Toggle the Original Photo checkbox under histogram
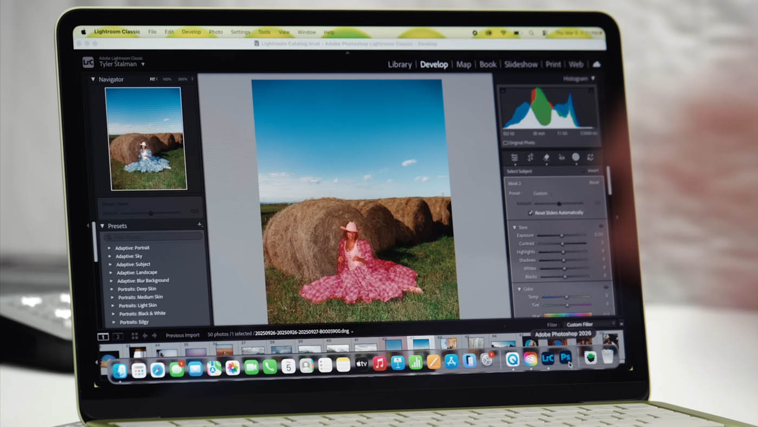 pos(506,143)
